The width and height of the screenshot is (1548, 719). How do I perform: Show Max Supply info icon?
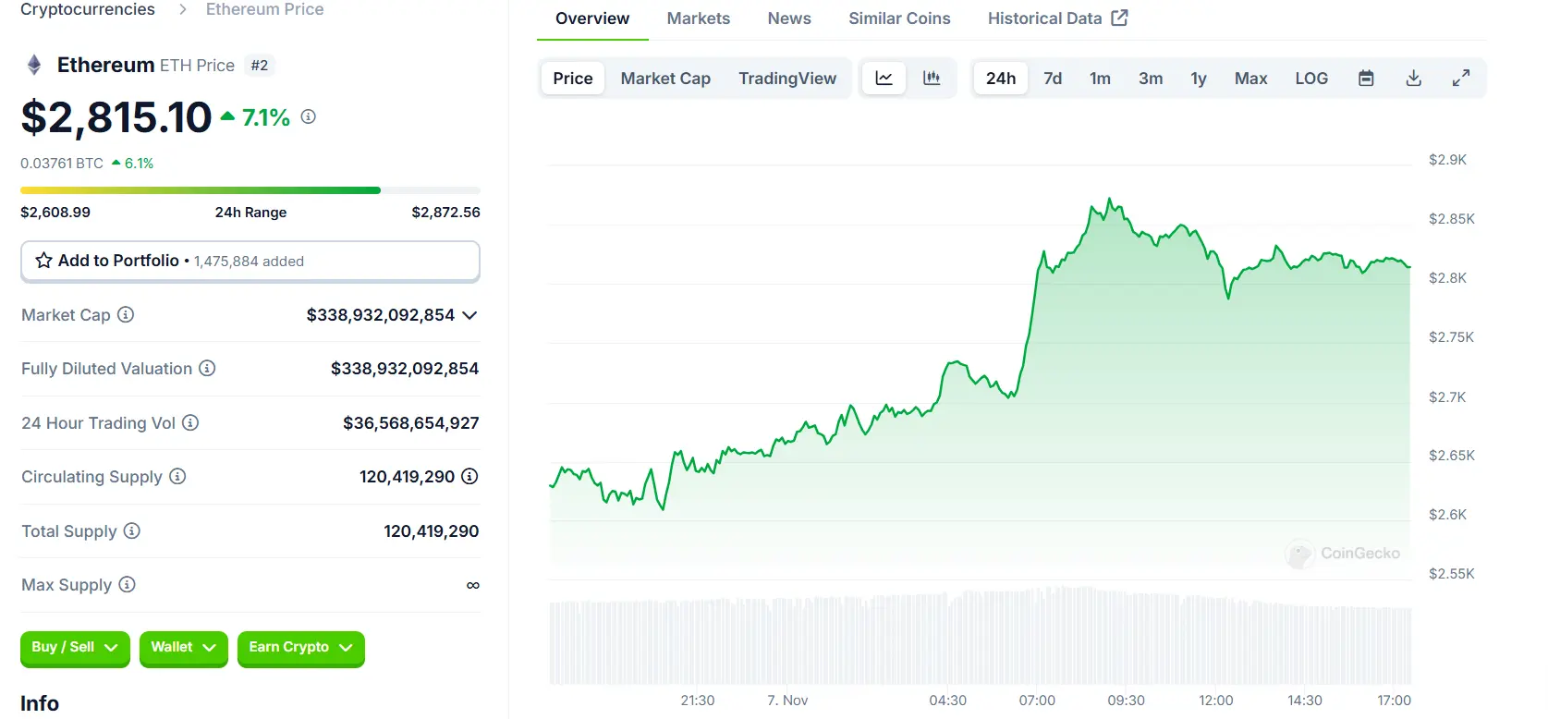tap(128, 584)
